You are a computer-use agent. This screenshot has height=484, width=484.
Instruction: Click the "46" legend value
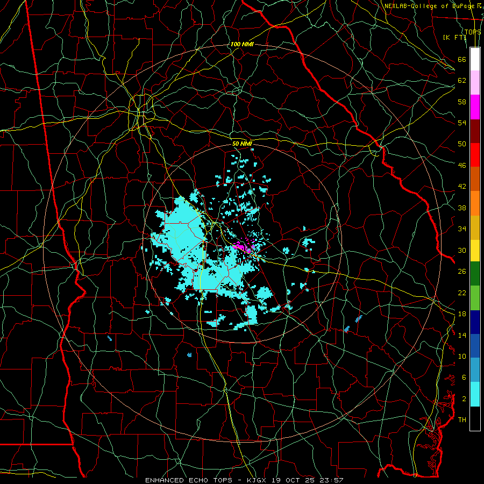pos(462,166)
